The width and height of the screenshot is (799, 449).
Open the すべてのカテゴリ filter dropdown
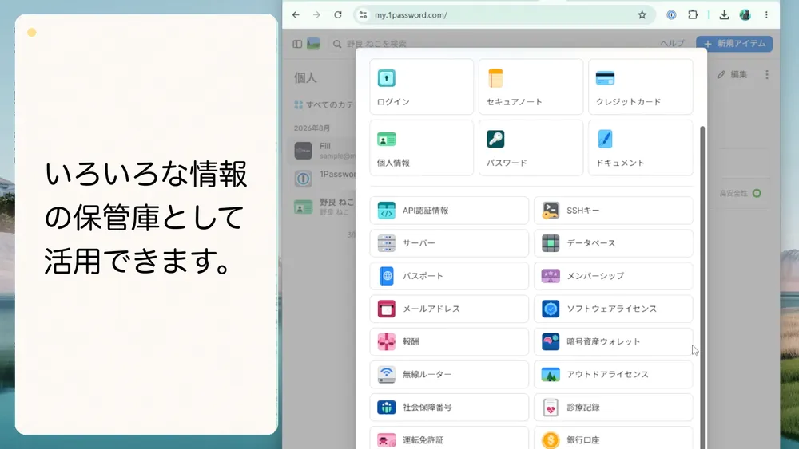(x=324, y=104)
